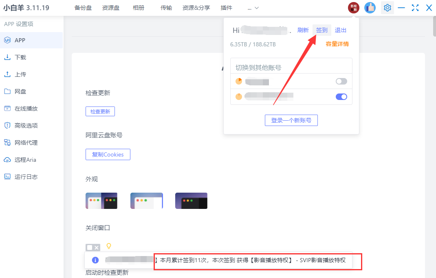The image size is (436, 278).
Task: Select the dark theme thumbnail
Action: pyautogui.click(x=191, y=201)
